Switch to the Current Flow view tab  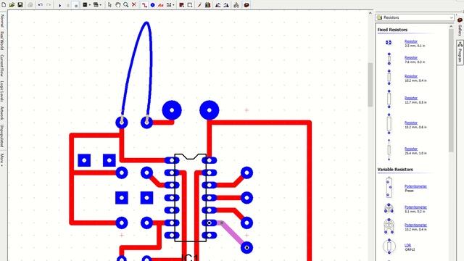[x=2, y=65]
